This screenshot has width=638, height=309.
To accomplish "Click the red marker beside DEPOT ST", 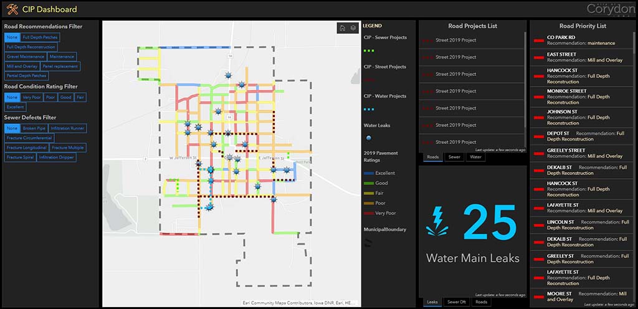I will tap(539, 136).
